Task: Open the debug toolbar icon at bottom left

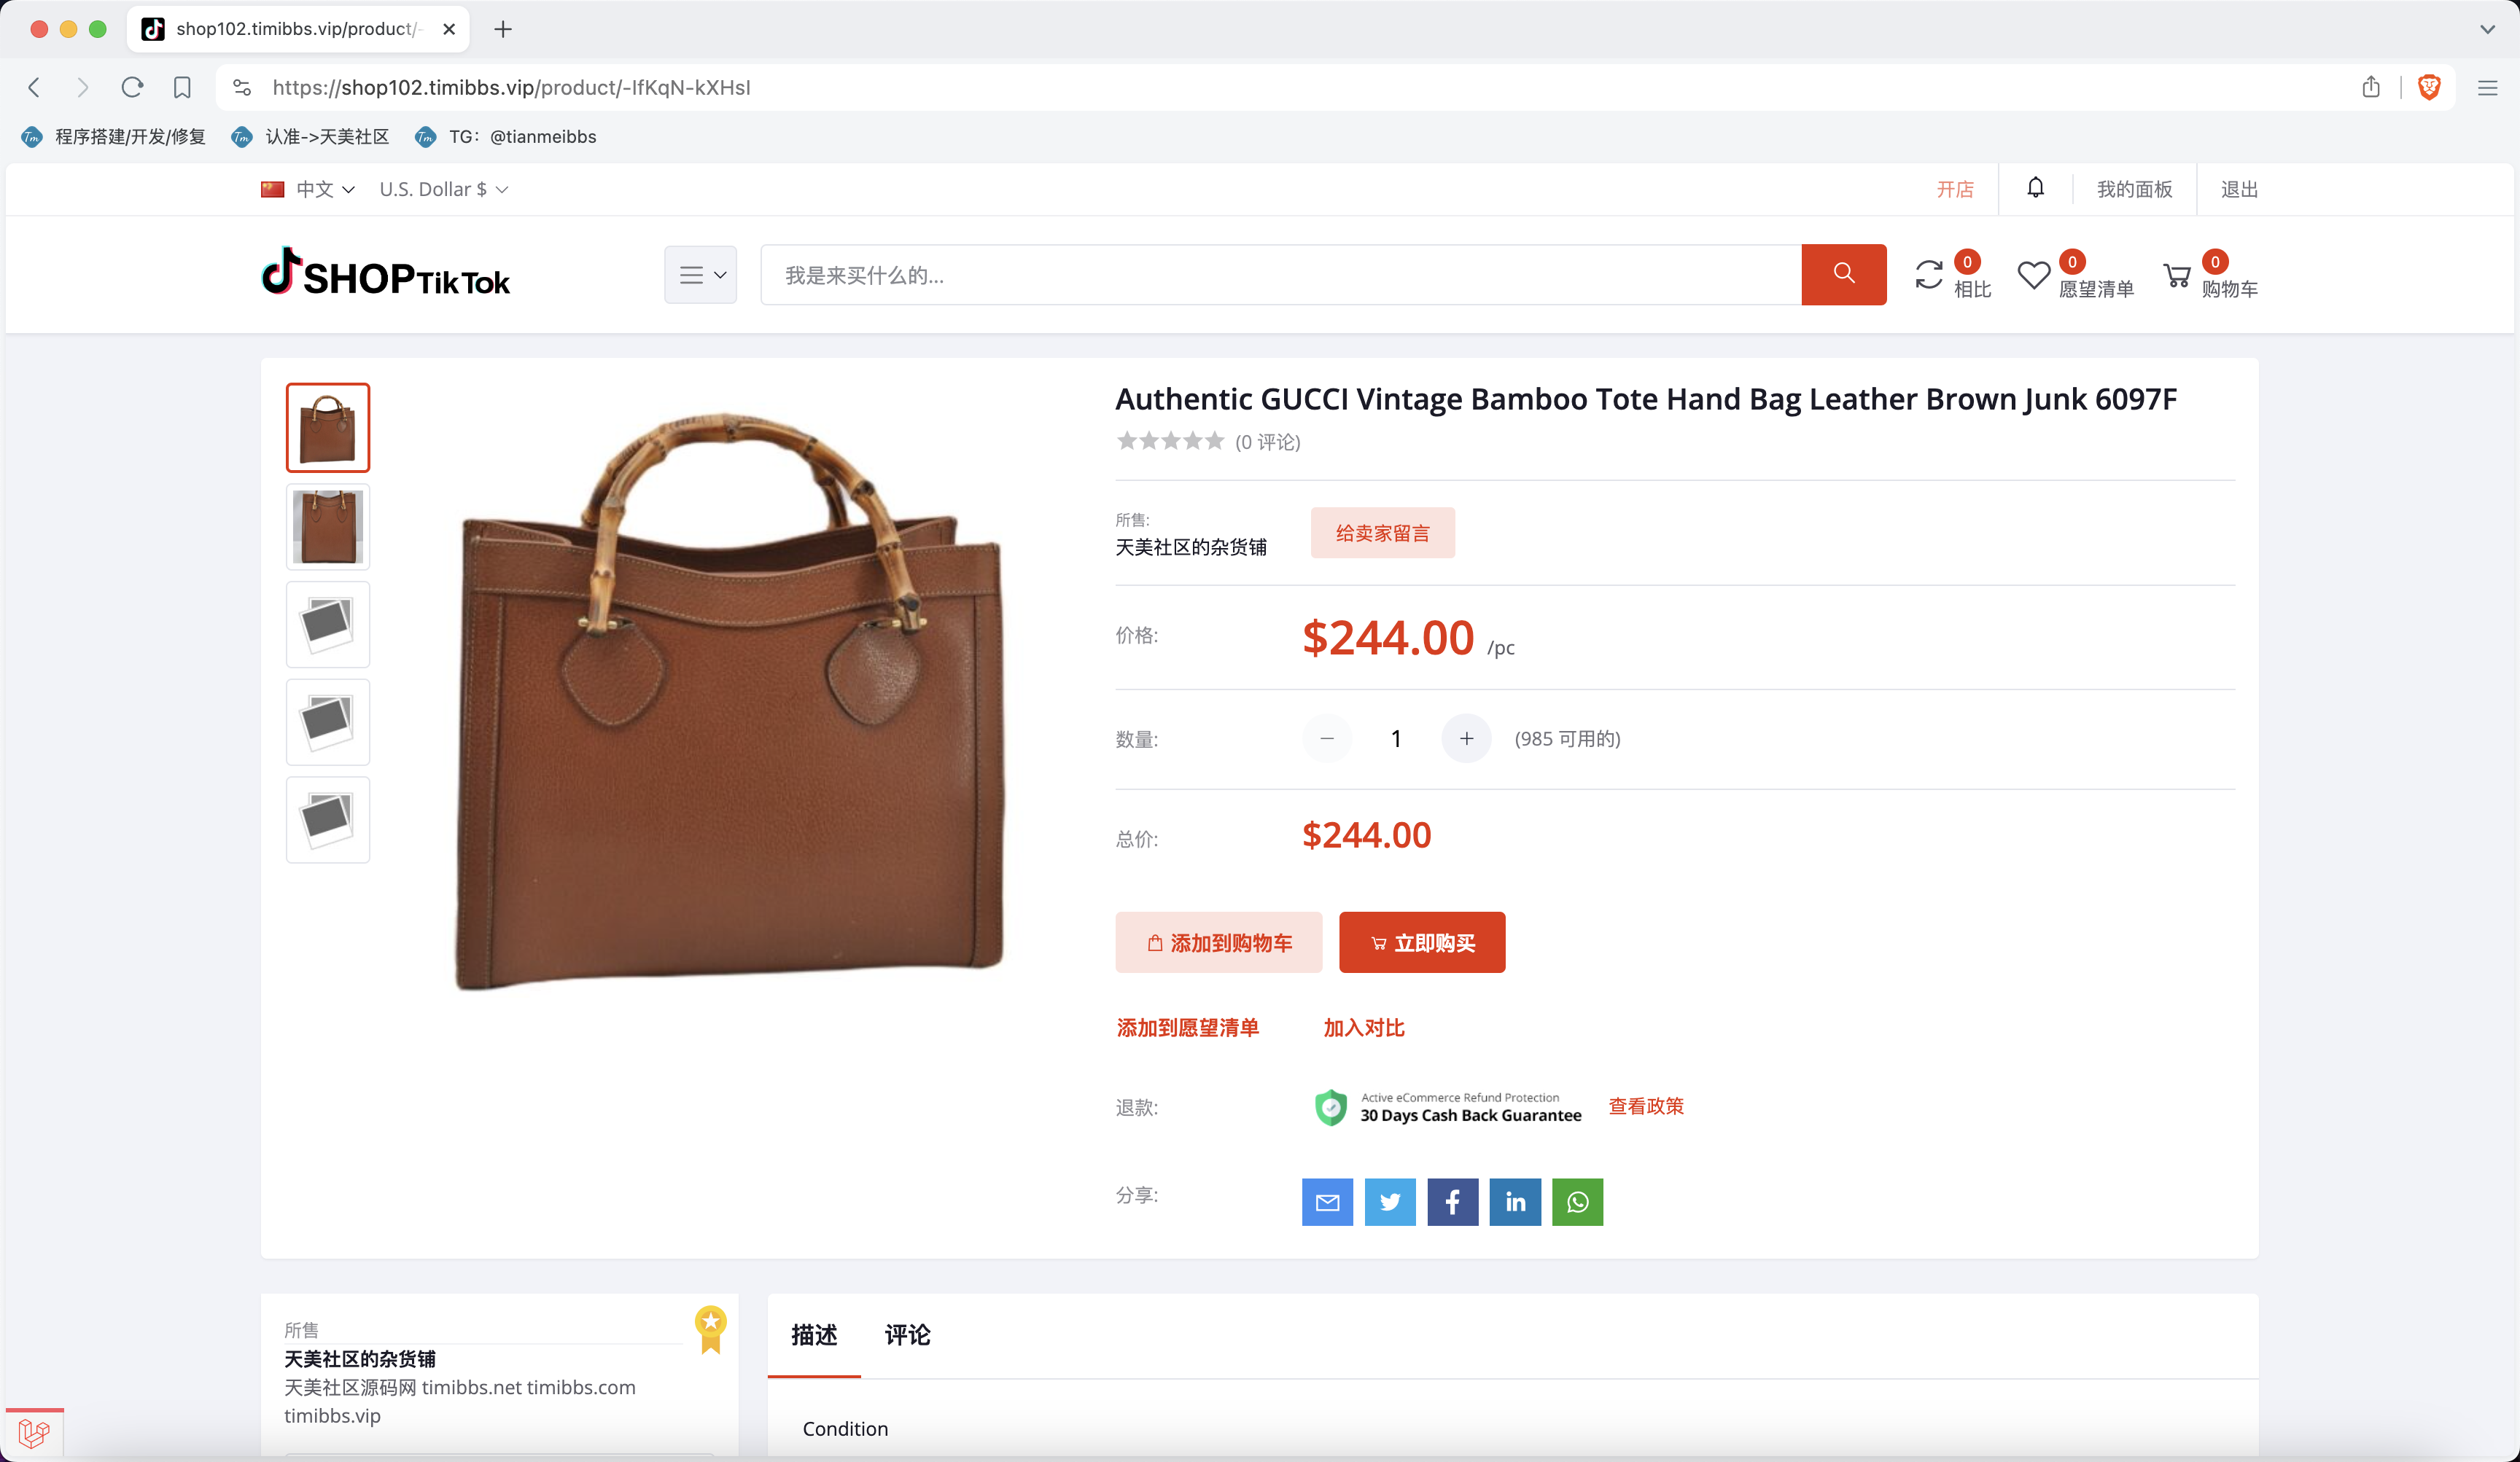Action: click(x=34, y=1433)
